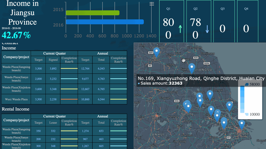
Task: Click the blue down arrow in Q2 card
Action: pyautogui.click(x=207, y=29)
